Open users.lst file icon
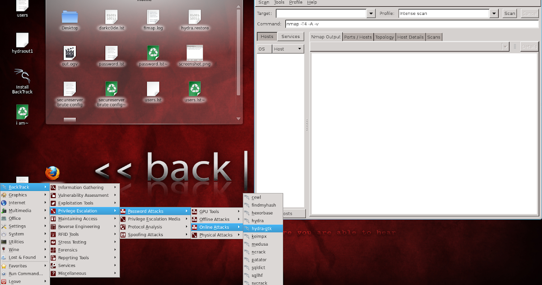Image resolution: width=542 pixels, height=285 pixels. tap(153, 89)
